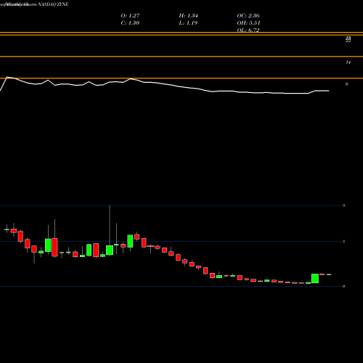Click the 9 label on price axis

pyautogui.click(x=343, y=205)
